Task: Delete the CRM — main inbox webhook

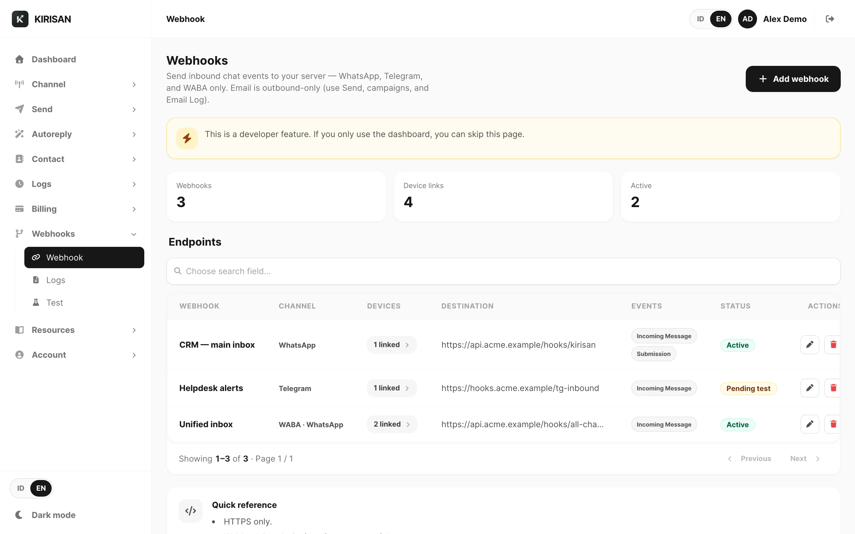Action: pyautogui.click(x=833, y=345)
